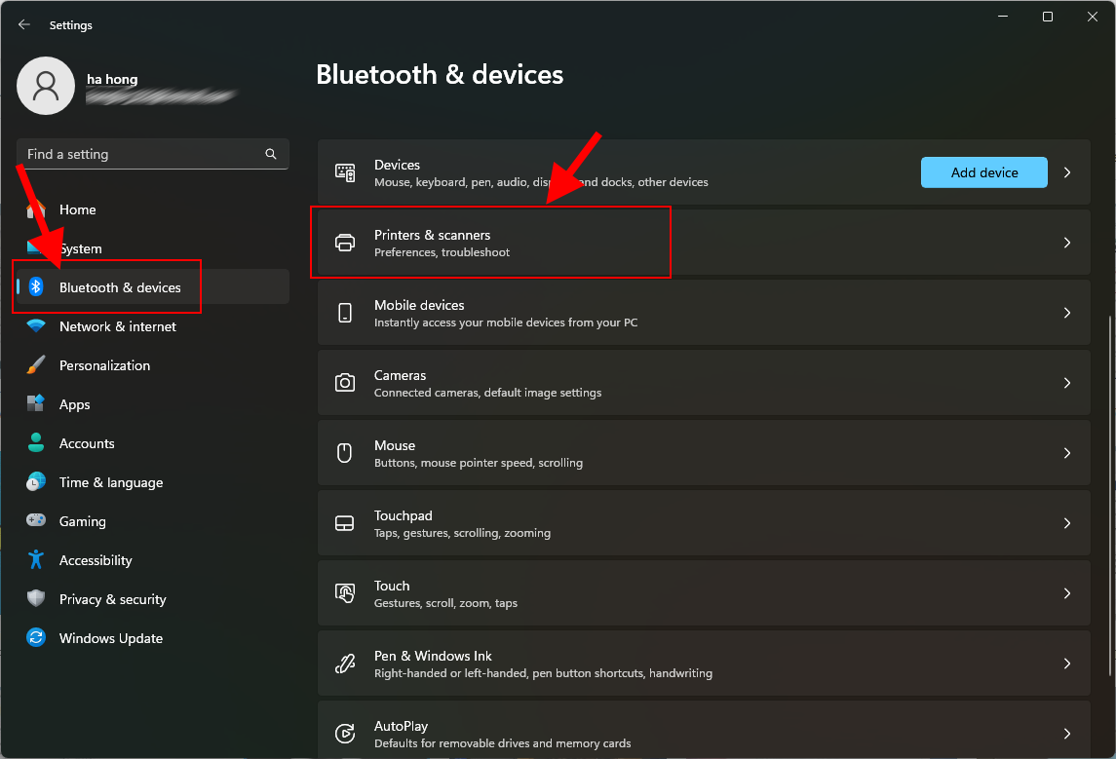Click the printer icon for Printers & scanners

(x=345, y=243)
